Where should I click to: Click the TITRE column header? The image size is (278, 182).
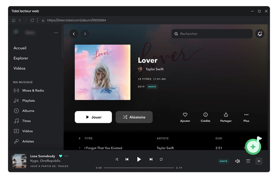[x=89, y=138]
